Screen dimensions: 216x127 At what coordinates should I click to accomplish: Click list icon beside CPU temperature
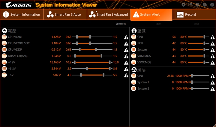click(x=133, y=37)
